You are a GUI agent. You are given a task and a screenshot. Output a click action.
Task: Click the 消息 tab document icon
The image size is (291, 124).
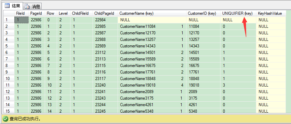coord(27,7)
